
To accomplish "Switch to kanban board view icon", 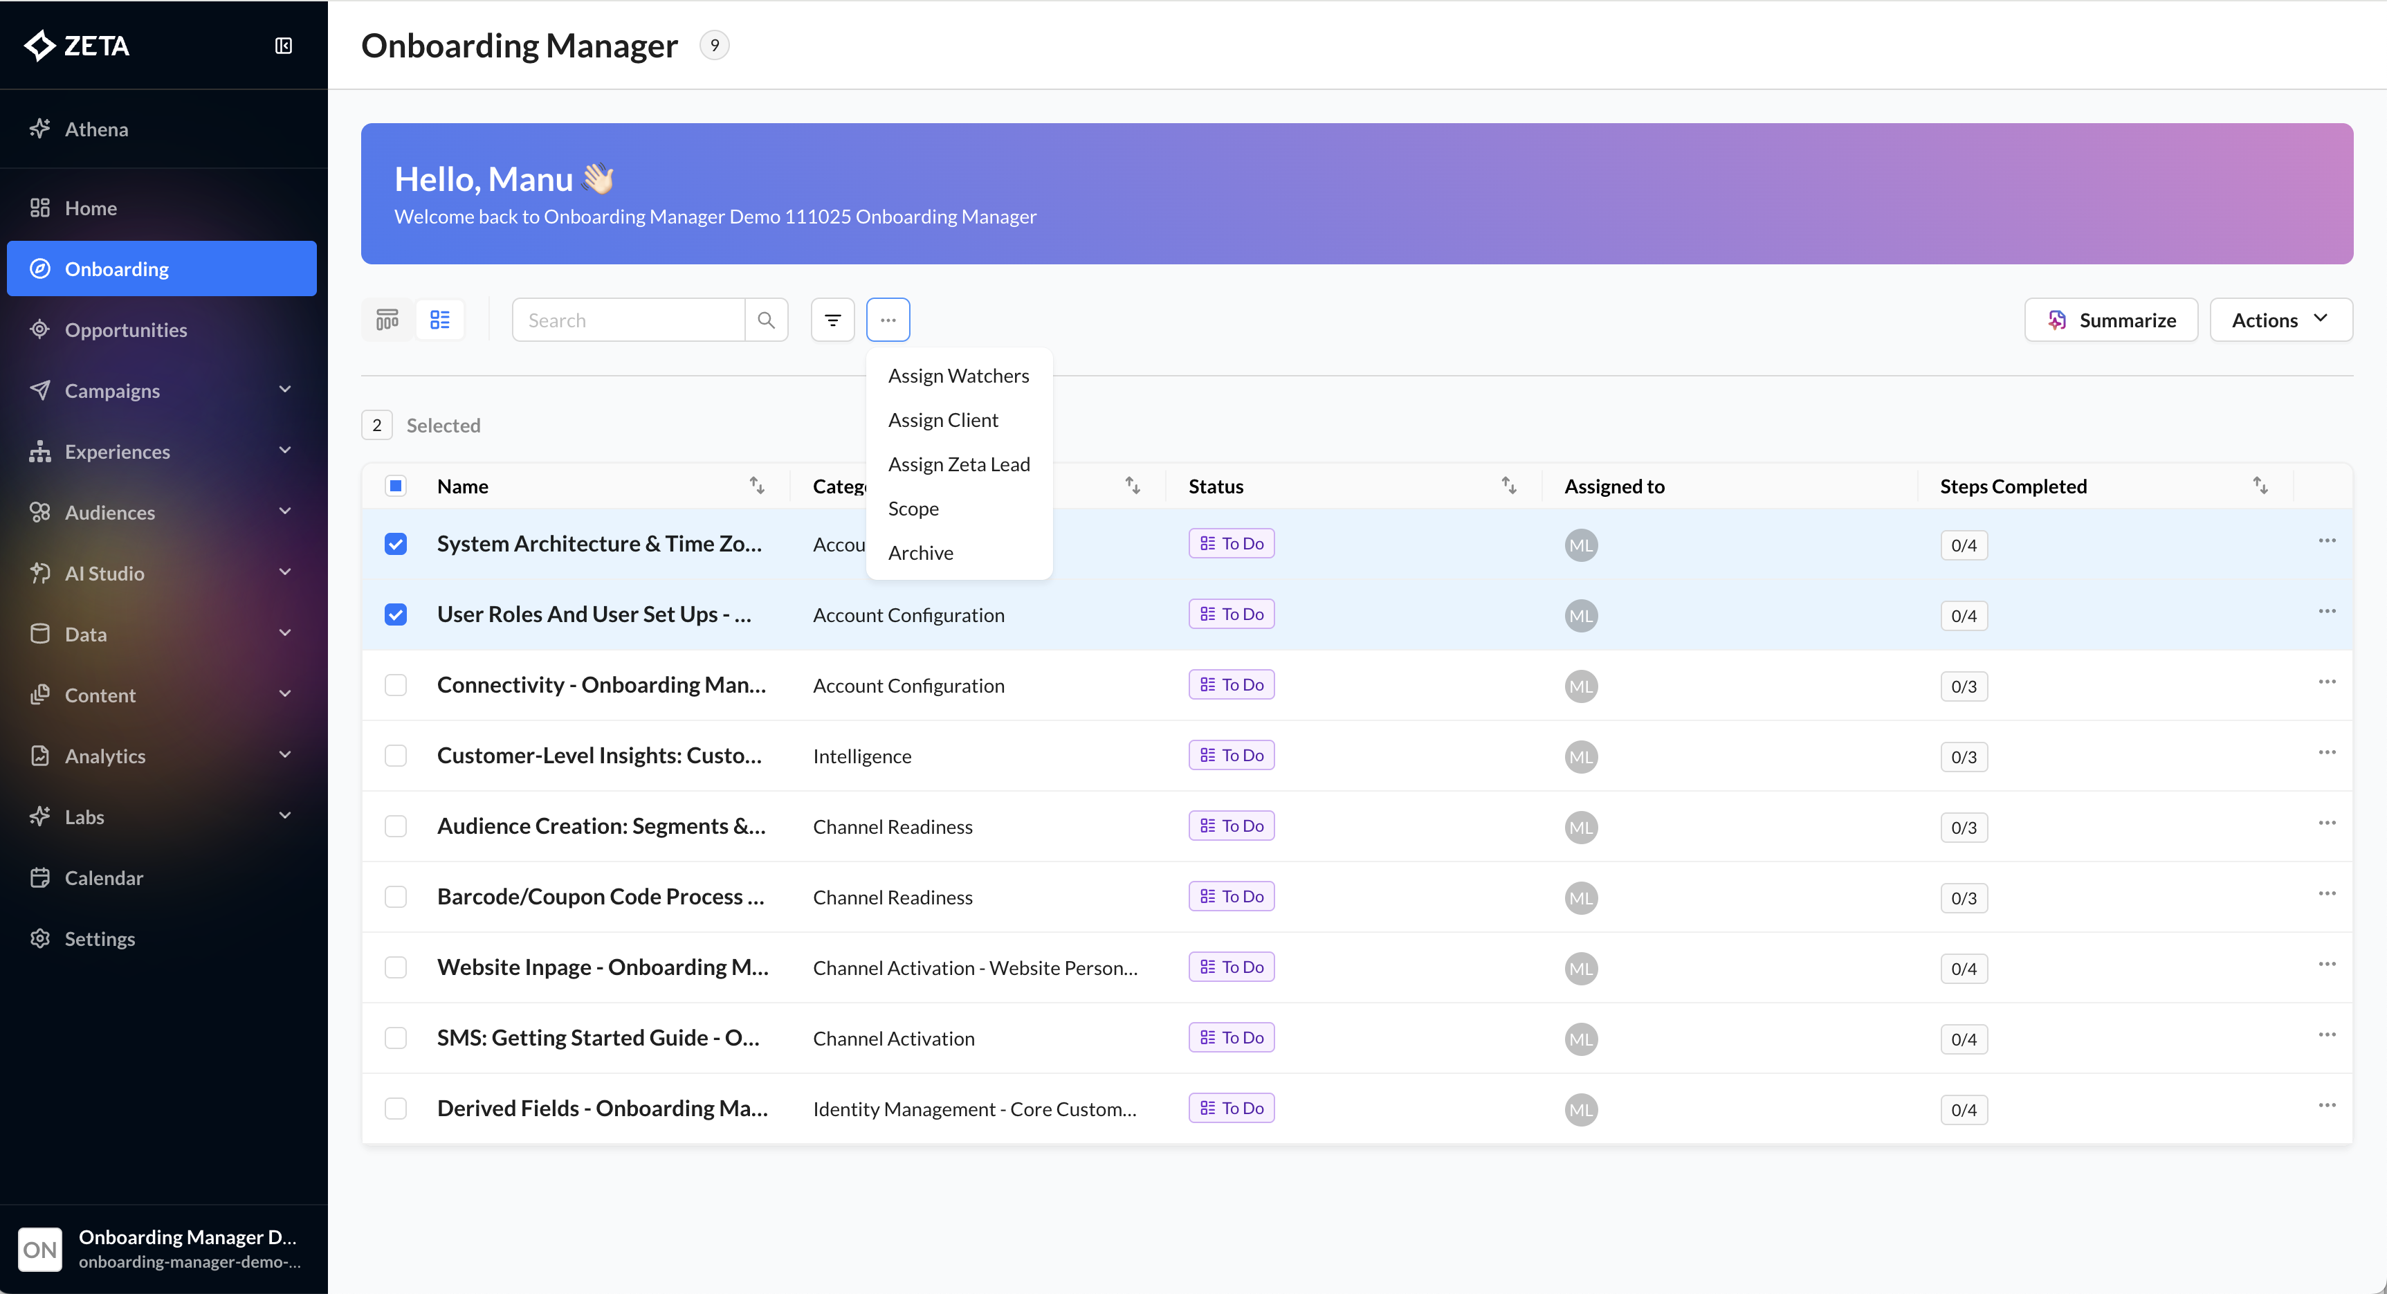I will point(386,320).
